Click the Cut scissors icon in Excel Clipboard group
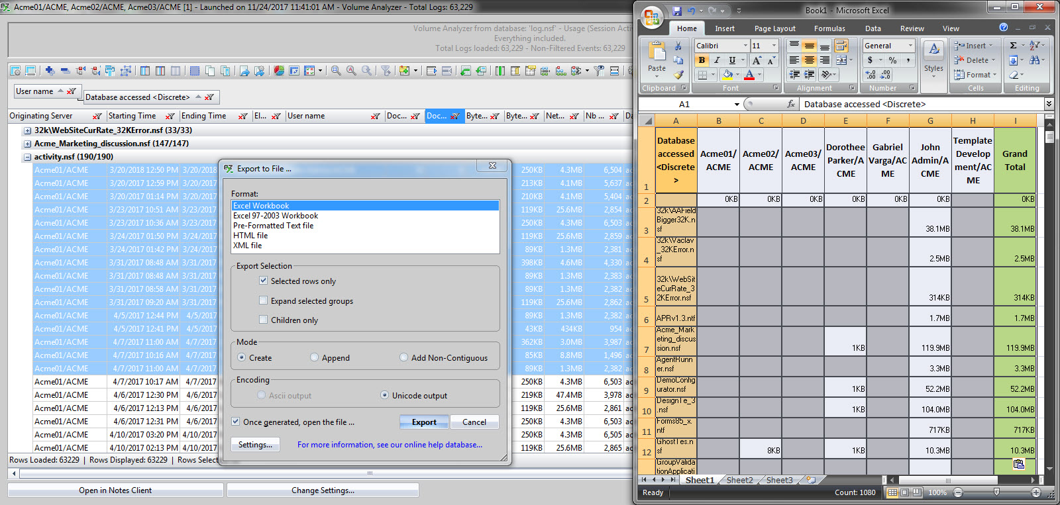This screenshot has height=505, width=1060. [678, 46]
